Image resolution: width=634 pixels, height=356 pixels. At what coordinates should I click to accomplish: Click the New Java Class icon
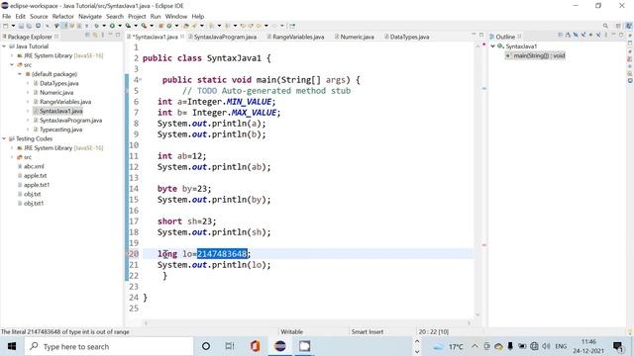169,26
